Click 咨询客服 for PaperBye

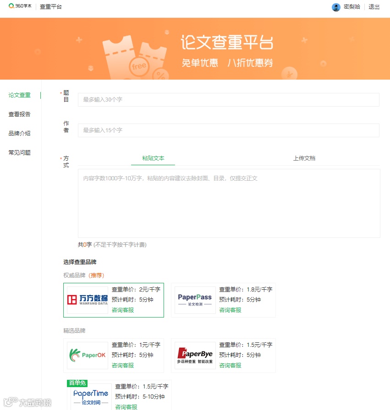[230, 366]
